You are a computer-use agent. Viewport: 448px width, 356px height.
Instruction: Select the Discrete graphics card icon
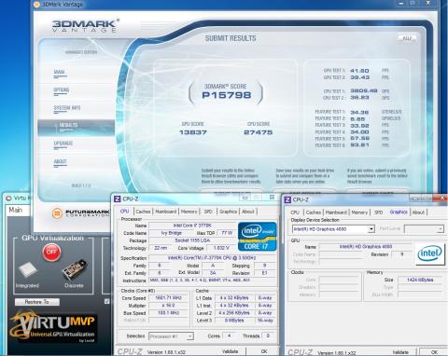(x=74, y=269)
